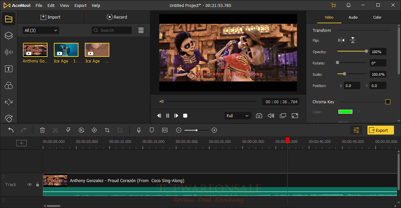Open the Transitions sidebar icon
Screen dimensions: 401x208
pyautogui.click(x=9, y=102)
